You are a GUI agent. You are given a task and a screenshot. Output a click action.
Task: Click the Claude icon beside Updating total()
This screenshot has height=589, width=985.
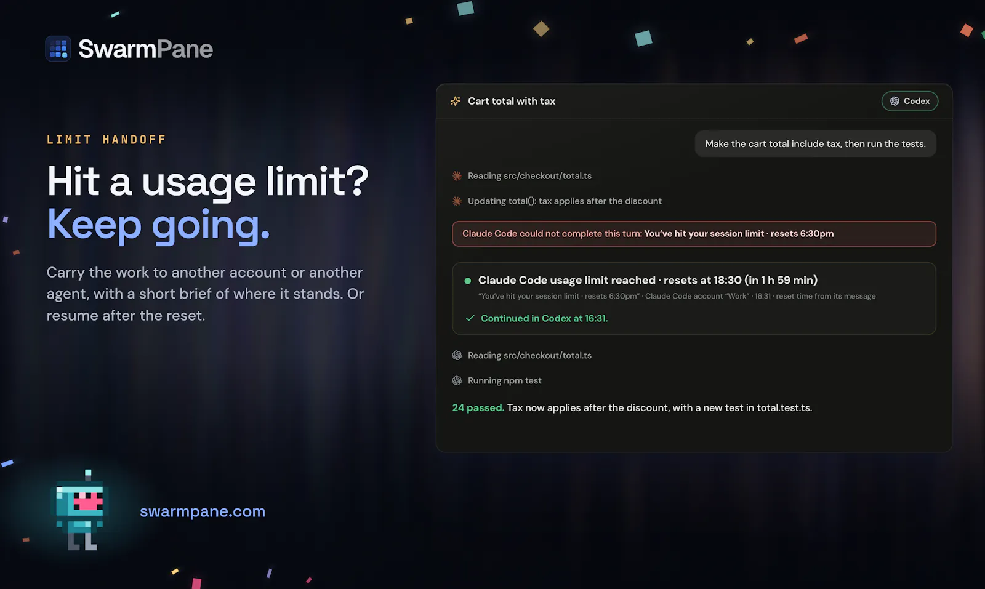457,201
